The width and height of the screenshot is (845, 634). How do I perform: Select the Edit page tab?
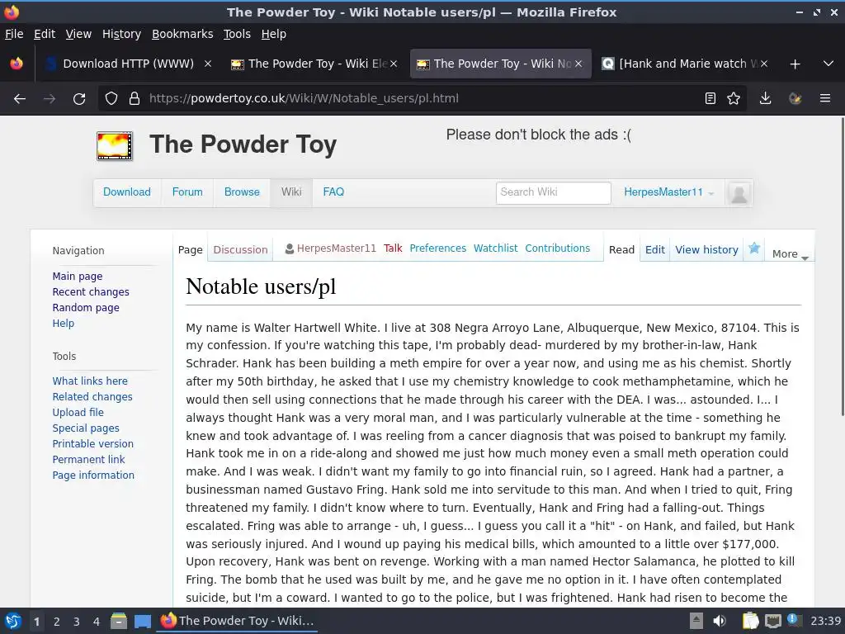654,249
